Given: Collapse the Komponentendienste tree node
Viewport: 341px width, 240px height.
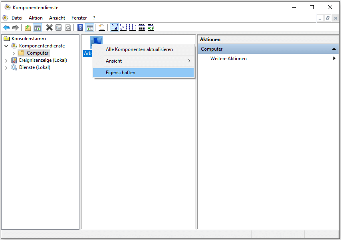Looking at the screenshot, I should click(x=6, y=46).
